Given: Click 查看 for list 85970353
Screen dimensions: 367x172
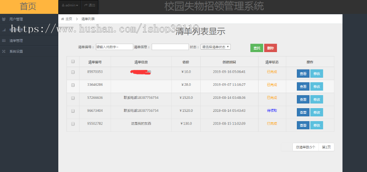Looking at the screenshot, I should click(303, 74).
